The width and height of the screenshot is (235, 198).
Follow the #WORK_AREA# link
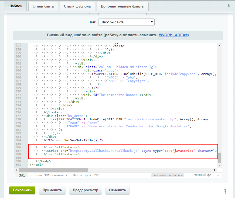173,35
